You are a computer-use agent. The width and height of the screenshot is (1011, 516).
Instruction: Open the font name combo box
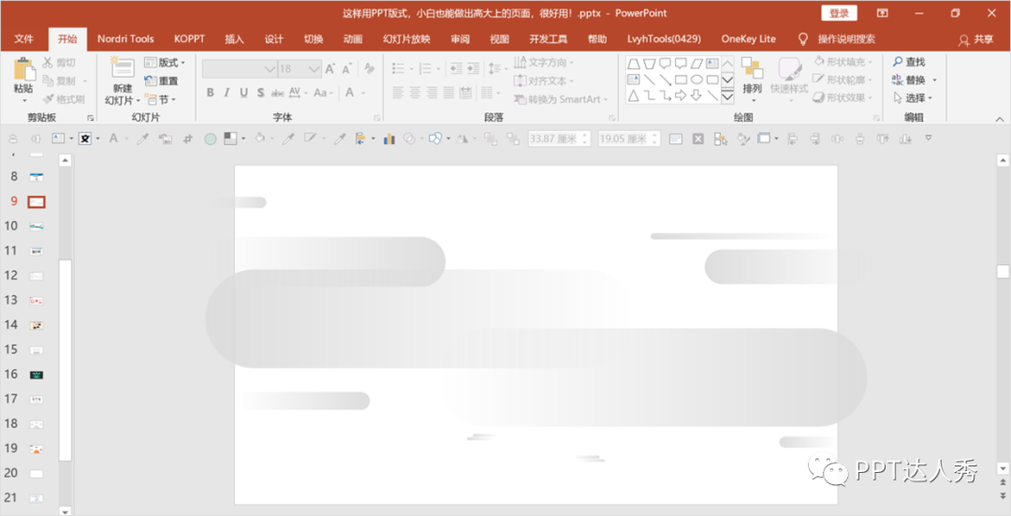(240, 68)
